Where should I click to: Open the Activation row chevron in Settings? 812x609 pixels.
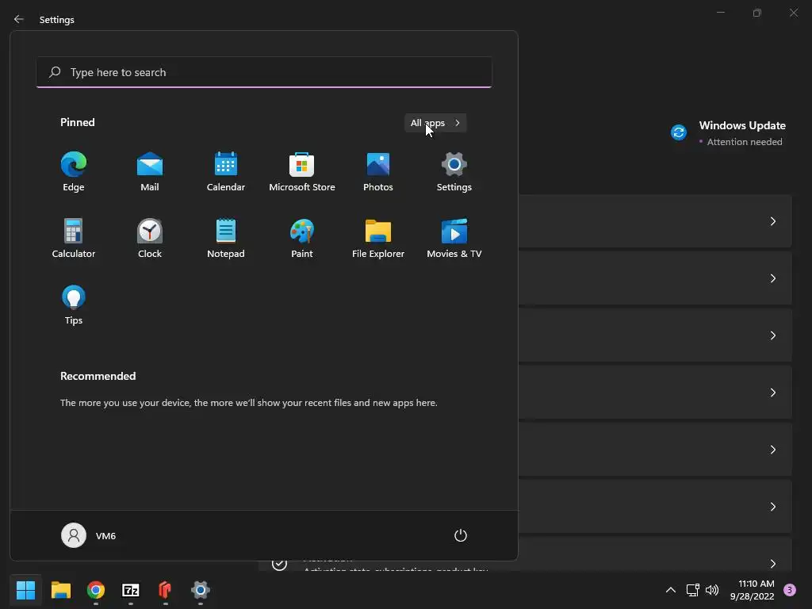point(772,564)
